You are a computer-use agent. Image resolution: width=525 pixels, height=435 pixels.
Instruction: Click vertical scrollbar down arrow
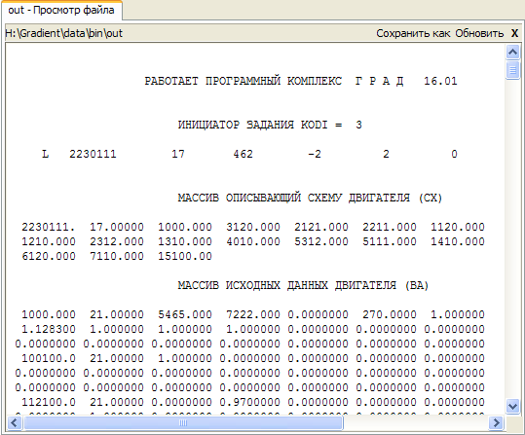(x=512, y=406)
